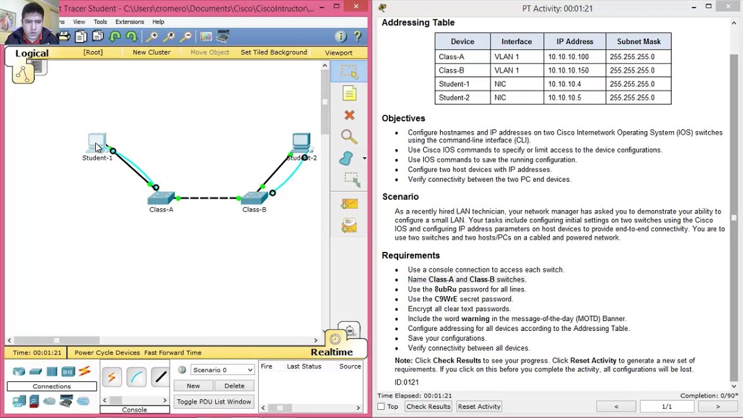Select the Custom Made Devices category

click(66, 401)
